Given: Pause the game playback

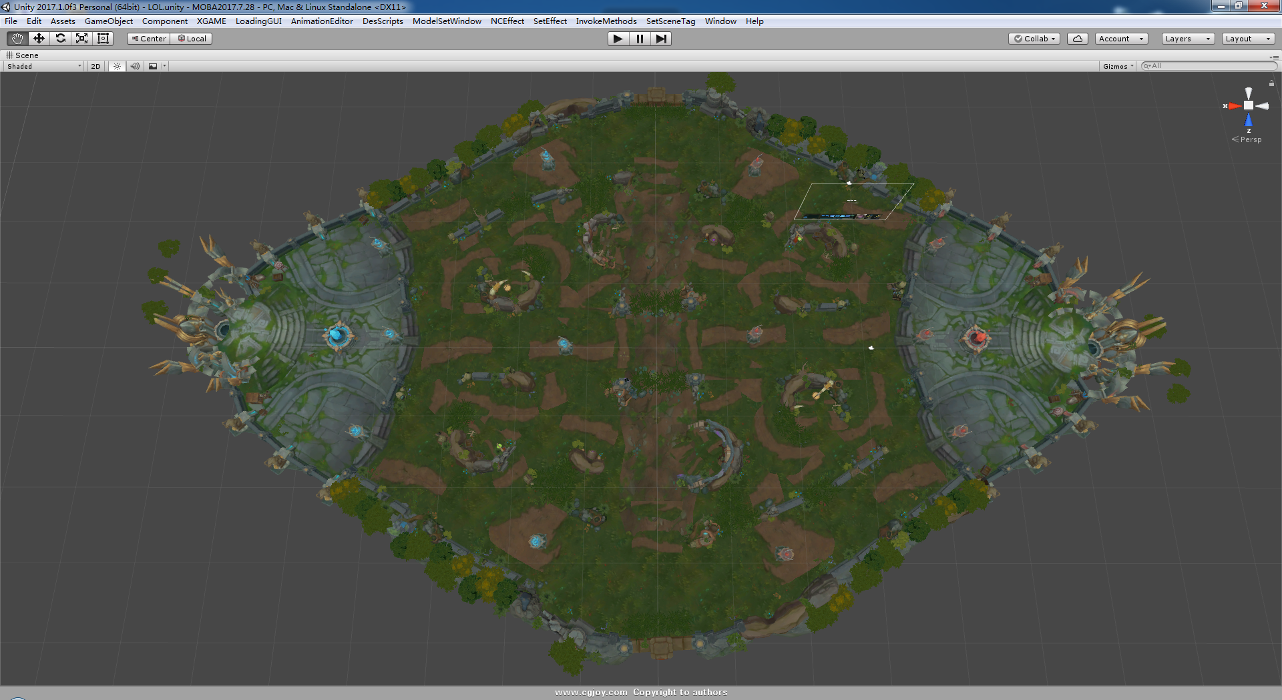Looking at the screenshot, I should coord(640,39).
